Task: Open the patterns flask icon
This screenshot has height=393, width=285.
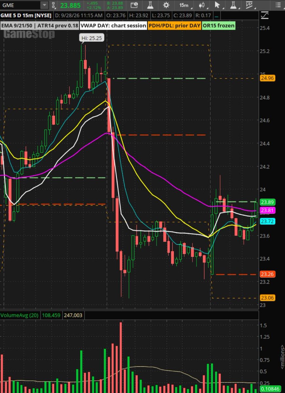Action: coord(233,5)
